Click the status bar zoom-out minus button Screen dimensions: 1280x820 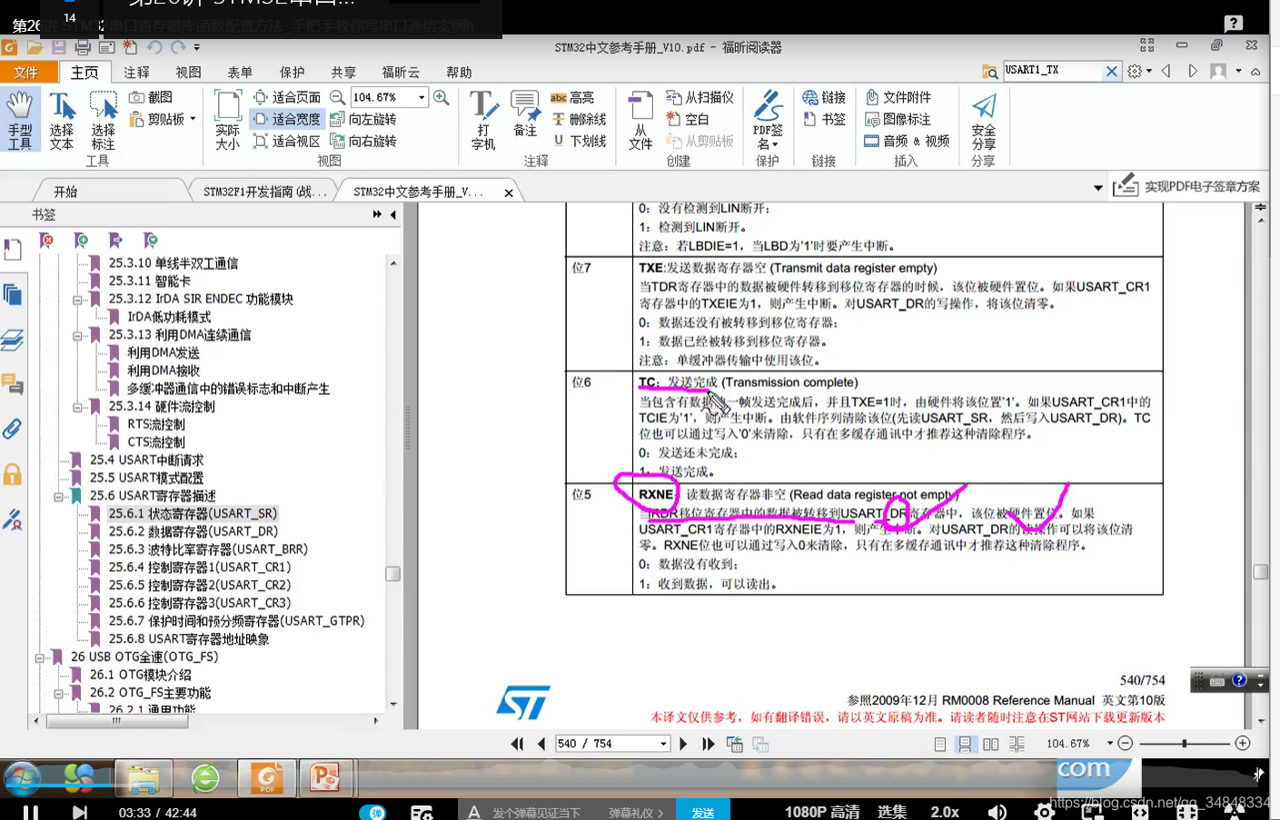(1125, 744)
